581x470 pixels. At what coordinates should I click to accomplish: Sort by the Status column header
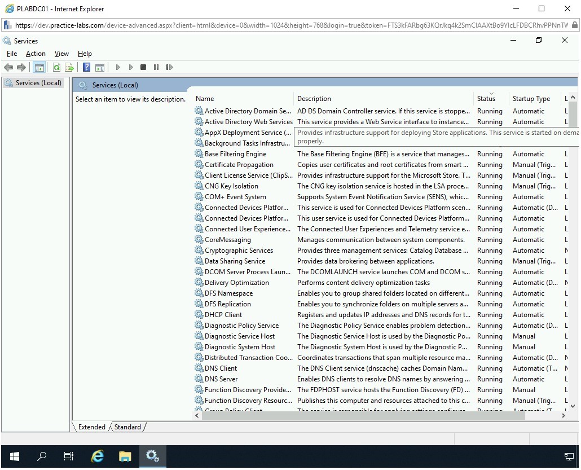pyautogui.click(x=486, y=99)
